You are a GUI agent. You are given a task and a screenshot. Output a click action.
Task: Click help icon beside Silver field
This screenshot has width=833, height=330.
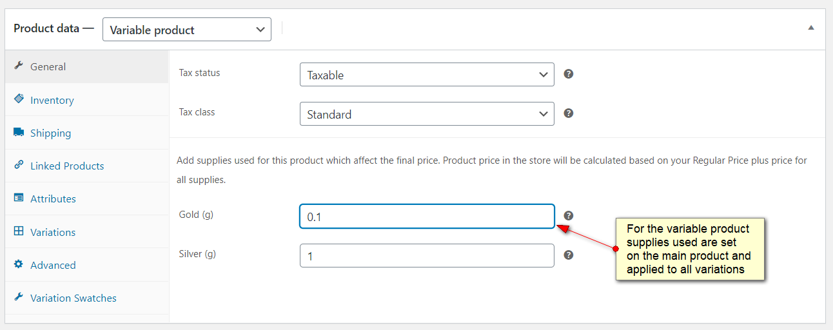(x=569, y=255)
